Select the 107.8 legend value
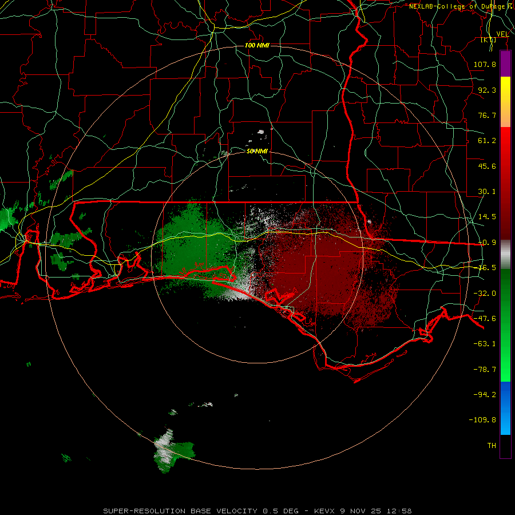 tap(485, 64)
